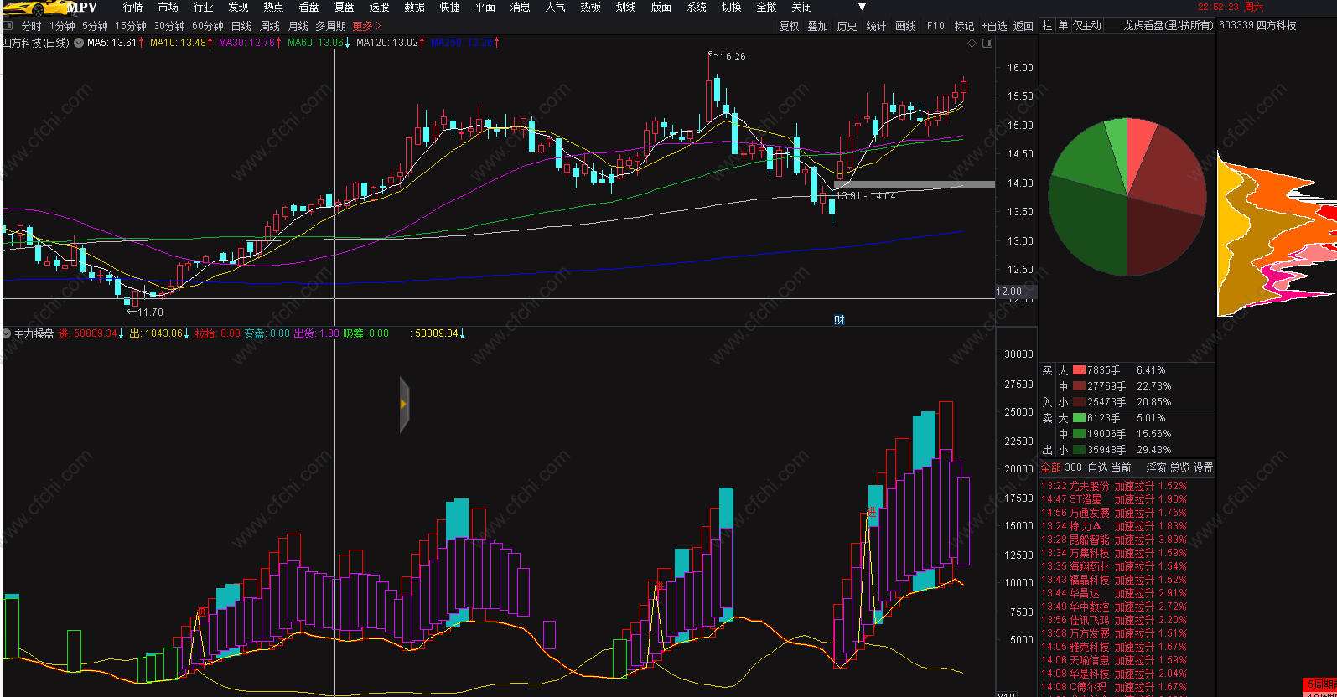The height and width of the screenshot is (697, 1337).
Task: Click the 佳讯飞鸿 alert row
Action: tap(1115, 620)
